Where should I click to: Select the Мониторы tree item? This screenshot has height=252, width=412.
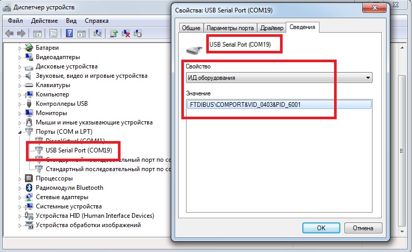click(x=51, y=113)
